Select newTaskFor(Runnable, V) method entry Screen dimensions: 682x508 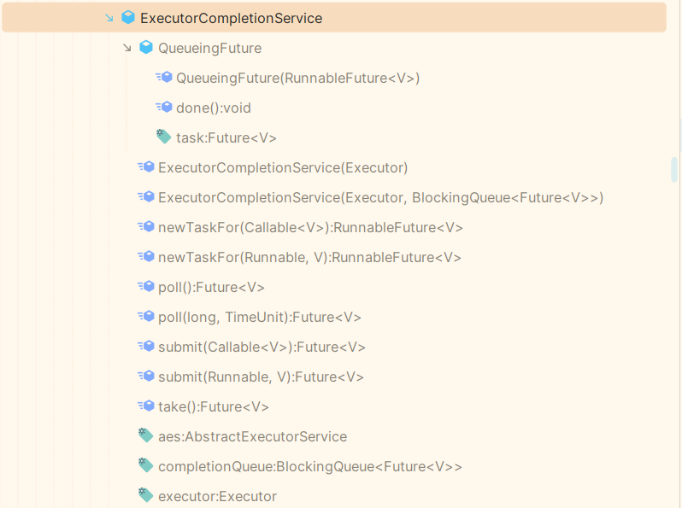click(x=309, y=257)
